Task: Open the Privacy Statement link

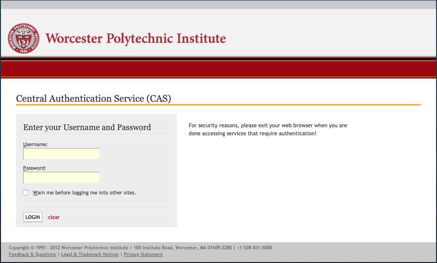Action: [143, 254]
